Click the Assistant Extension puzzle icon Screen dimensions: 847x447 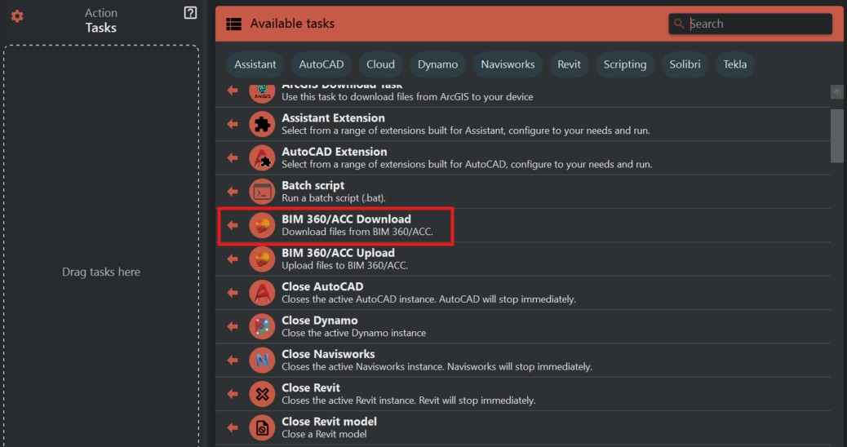pos(262,124)
